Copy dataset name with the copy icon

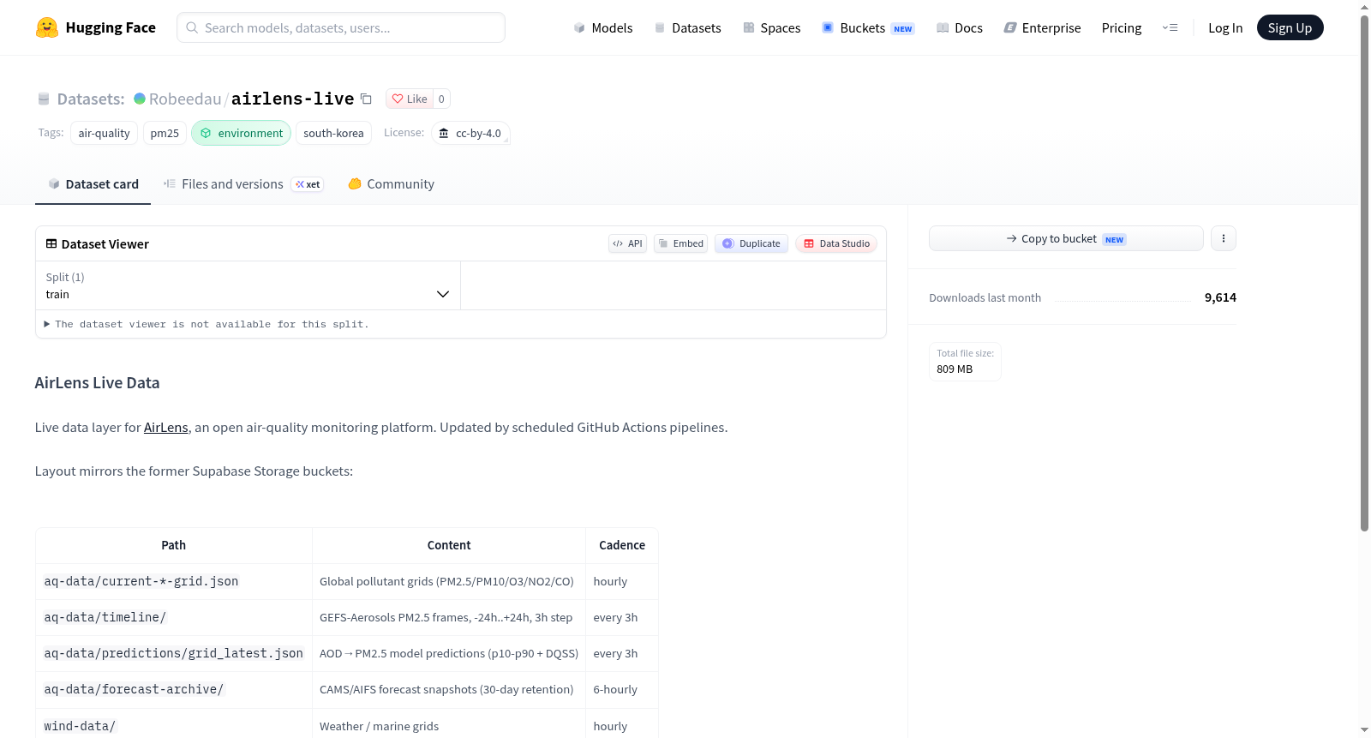366,99
